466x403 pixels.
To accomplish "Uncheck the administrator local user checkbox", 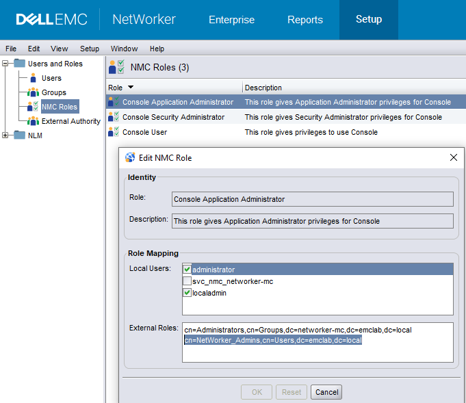I will (187, 270).
